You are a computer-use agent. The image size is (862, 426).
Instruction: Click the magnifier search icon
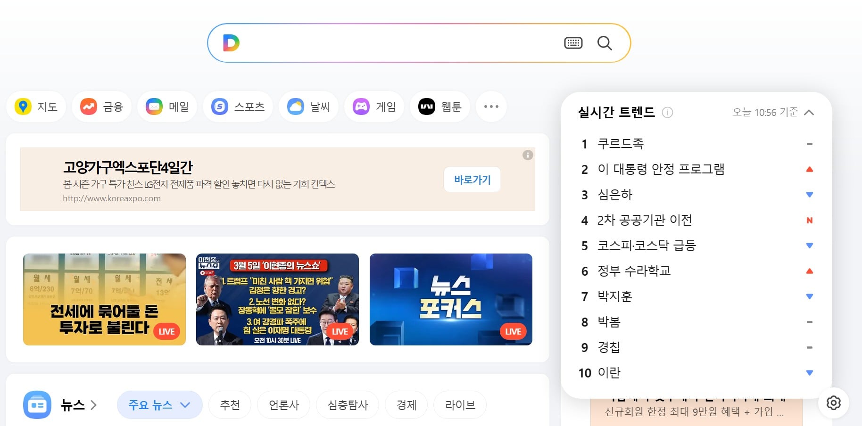click(604, 43)
